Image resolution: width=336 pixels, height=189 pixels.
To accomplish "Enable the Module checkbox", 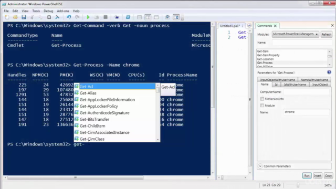I will [x=262, y=105].
